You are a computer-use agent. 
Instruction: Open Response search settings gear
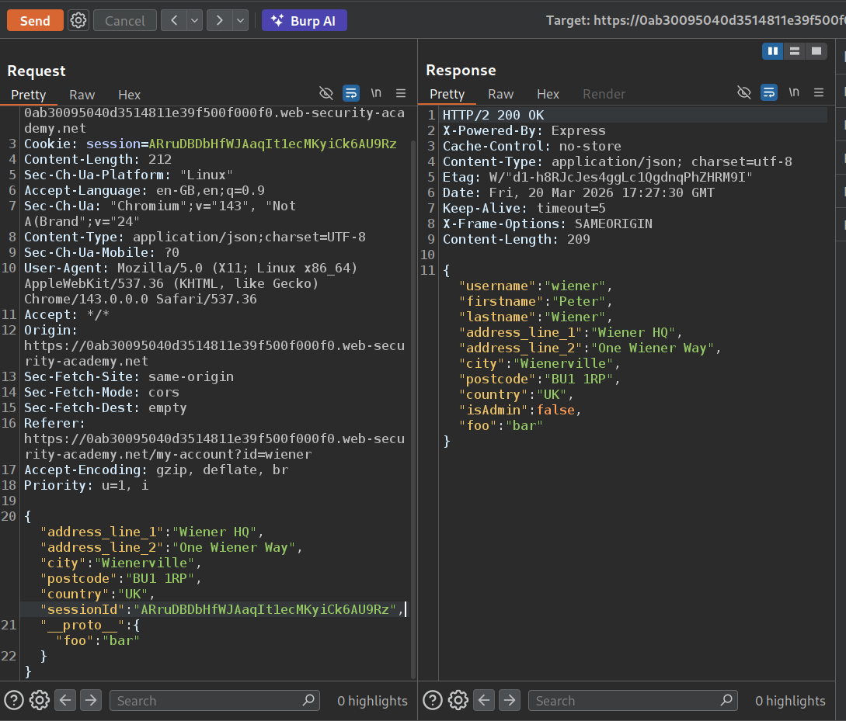(458, 700)
